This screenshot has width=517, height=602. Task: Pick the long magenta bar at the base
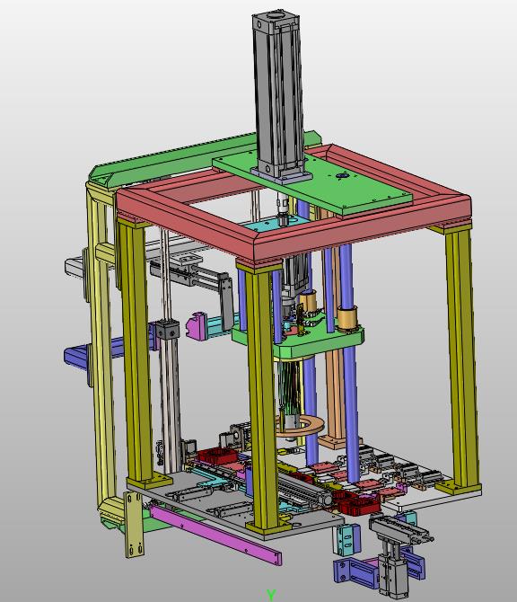click(215, 534)
